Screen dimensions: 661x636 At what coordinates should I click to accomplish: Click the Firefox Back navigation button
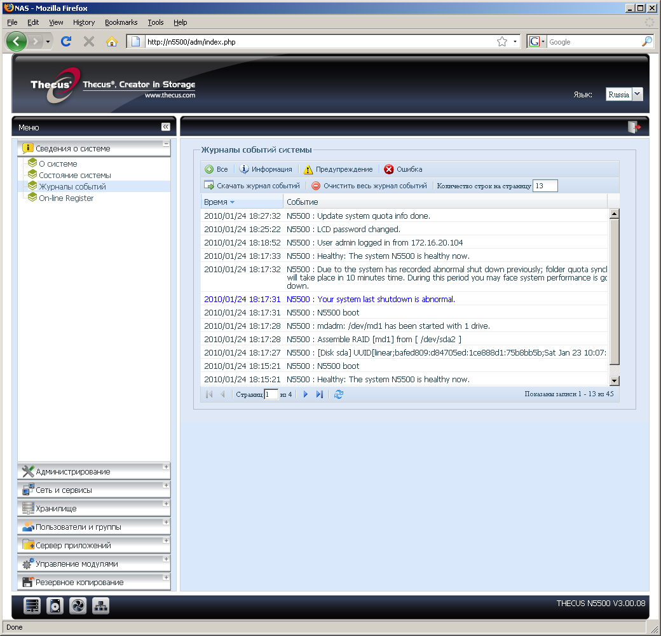16,41
